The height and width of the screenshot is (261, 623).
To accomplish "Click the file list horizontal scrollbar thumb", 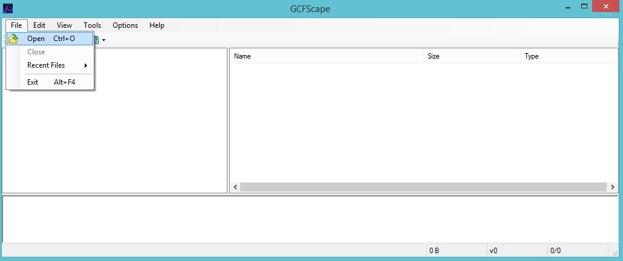I will [423, 187].
